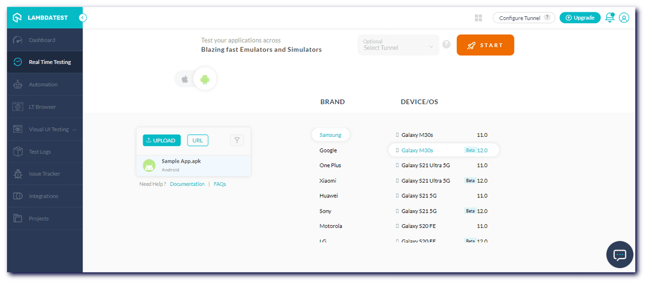This screenshot has height=284, width=647.
Task: Open the chat support widget
Action: [x=620, y=255]
